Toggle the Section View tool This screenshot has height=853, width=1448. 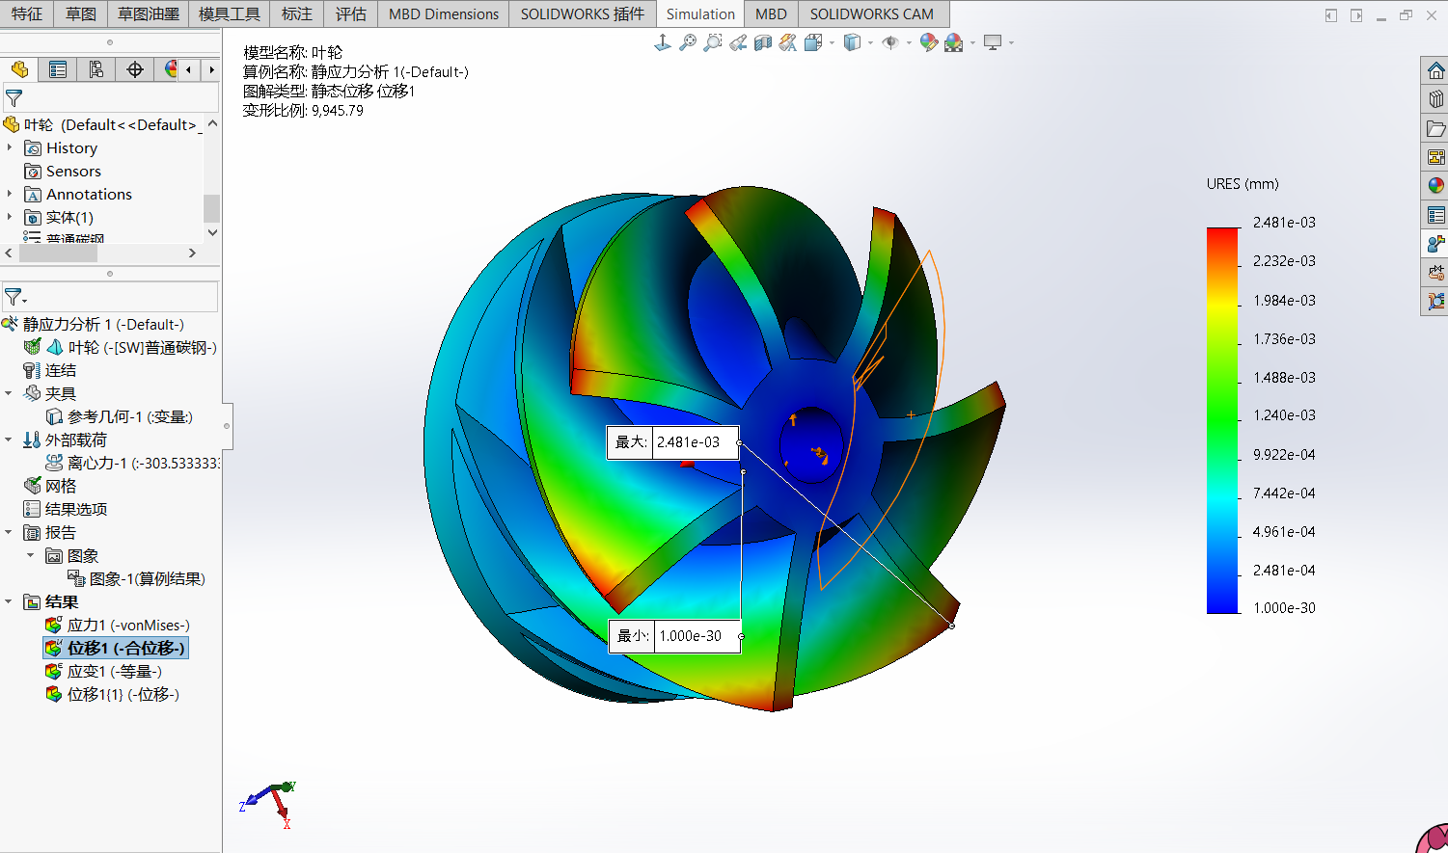(x=763, y=42)
